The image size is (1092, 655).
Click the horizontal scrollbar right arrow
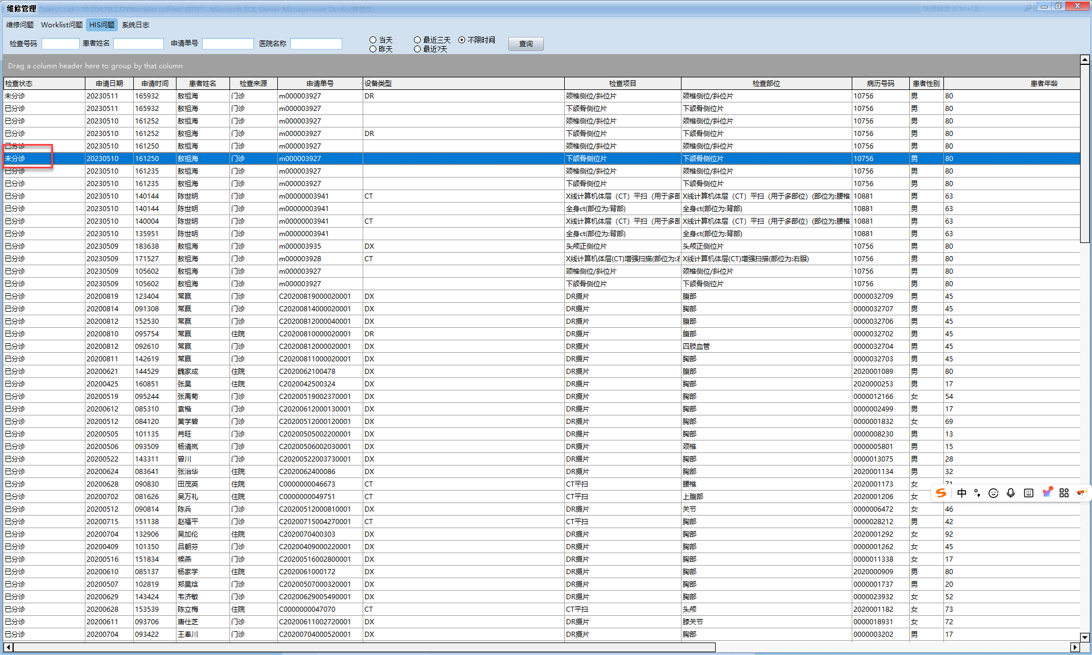point(1075,647)
